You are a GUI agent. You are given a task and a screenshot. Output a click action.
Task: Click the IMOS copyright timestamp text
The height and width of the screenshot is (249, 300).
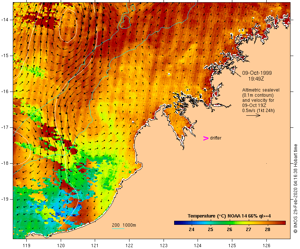pyautogui.click(x=296, y=189)
